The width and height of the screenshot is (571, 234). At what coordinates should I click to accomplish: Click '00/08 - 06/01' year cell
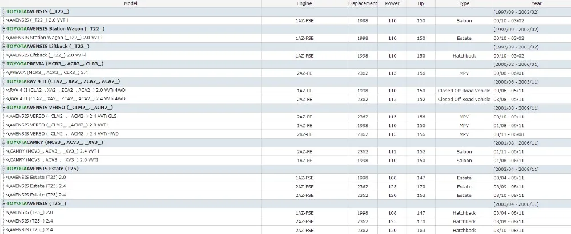[509, 73]
